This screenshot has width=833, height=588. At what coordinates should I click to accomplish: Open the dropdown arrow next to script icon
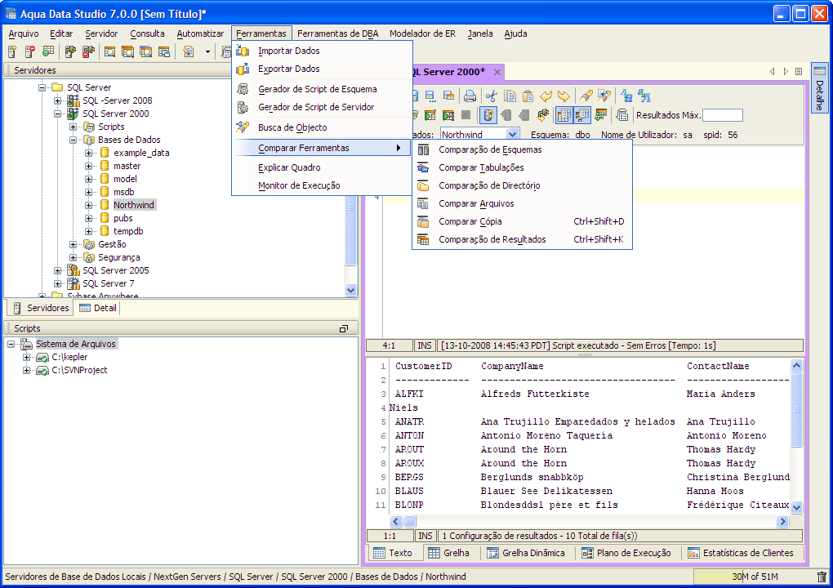click(x=207, y=52)
